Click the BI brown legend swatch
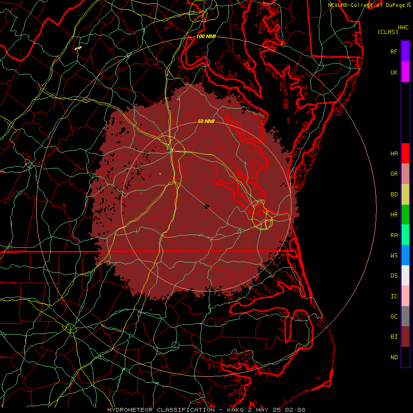The width and height of the screenshot is (413, 413). point(405,337)
